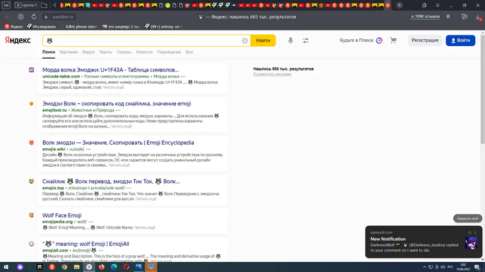Screen dimensions: 485x272
Task: Expand options dots for emojitool.ru result
Action: click(x=118, y=110)
